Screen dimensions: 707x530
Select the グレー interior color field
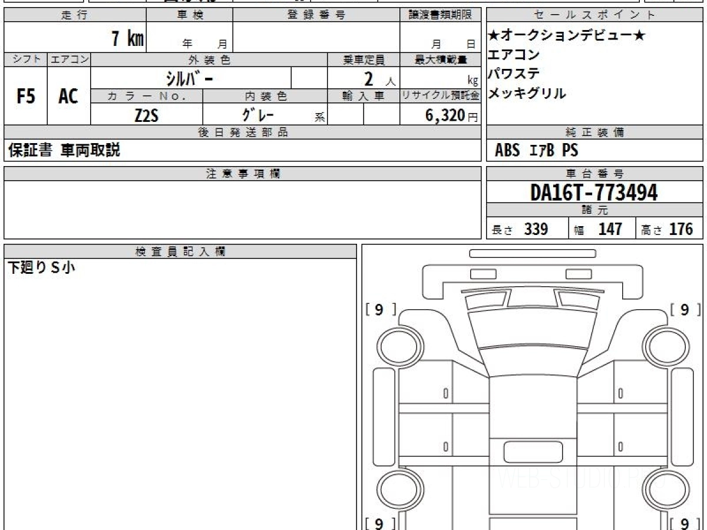point(265,114)
